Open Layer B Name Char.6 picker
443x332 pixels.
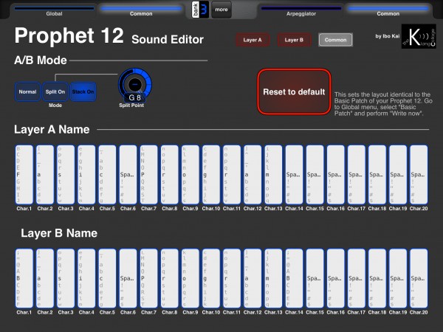[128, 278]
